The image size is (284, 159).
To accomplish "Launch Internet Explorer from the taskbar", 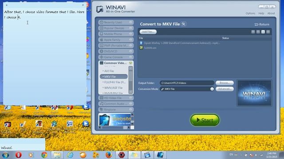I will coord(70,155).
